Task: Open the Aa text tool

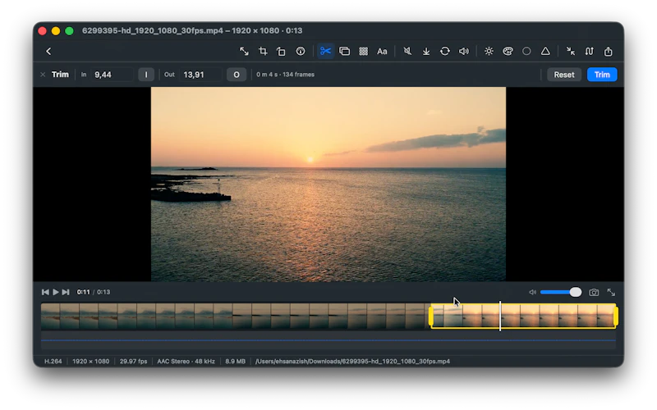Action: [x=382, y=52]
